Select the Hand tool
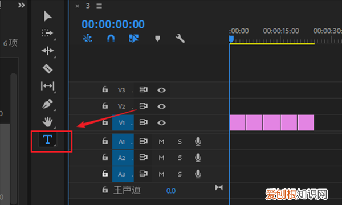 (47, 121)
